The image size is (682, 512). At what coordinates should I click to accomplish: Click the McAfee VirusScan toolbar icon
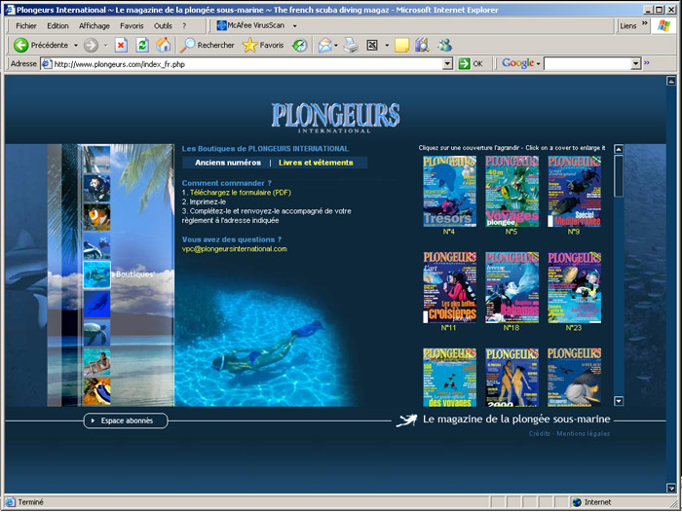pos(257,25)
